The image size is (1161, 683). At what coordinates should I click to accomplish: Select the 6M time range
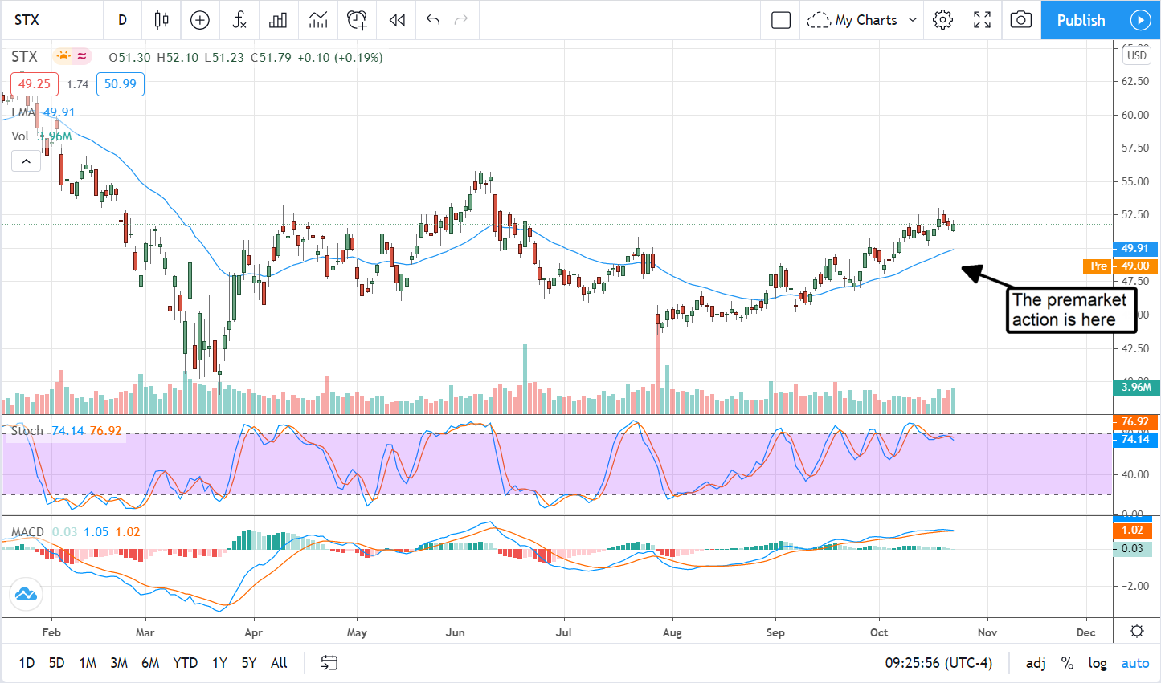150,663
